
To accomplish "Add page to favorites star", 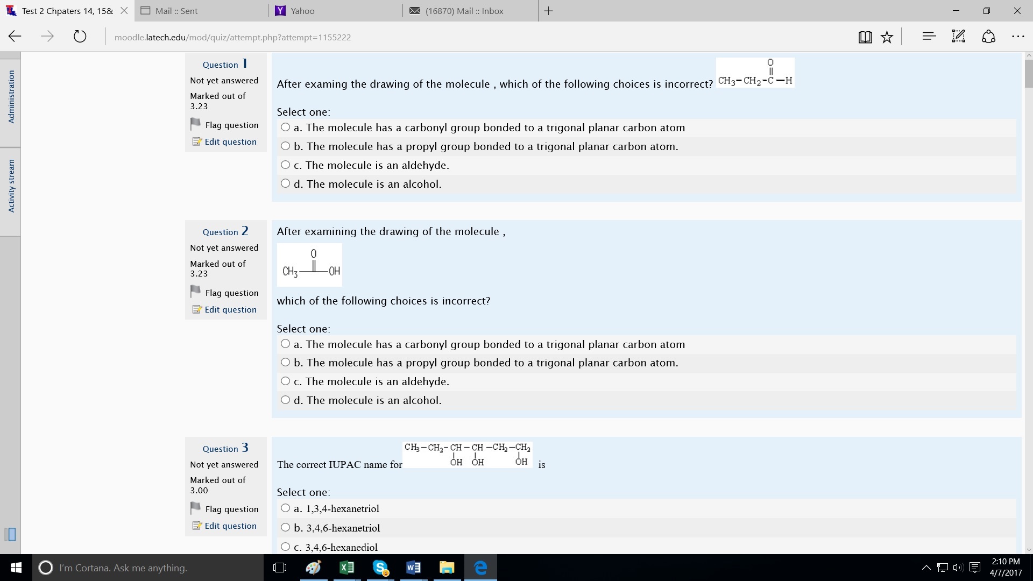I will 887,37.
